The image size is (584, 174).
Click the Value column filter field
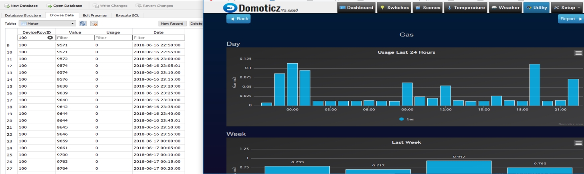coord(75,38)
